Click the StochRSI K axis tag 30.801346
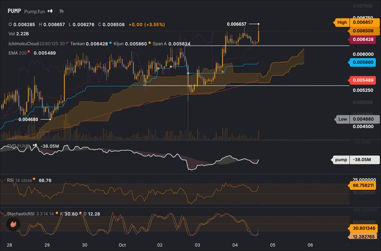 coord(363,228)
